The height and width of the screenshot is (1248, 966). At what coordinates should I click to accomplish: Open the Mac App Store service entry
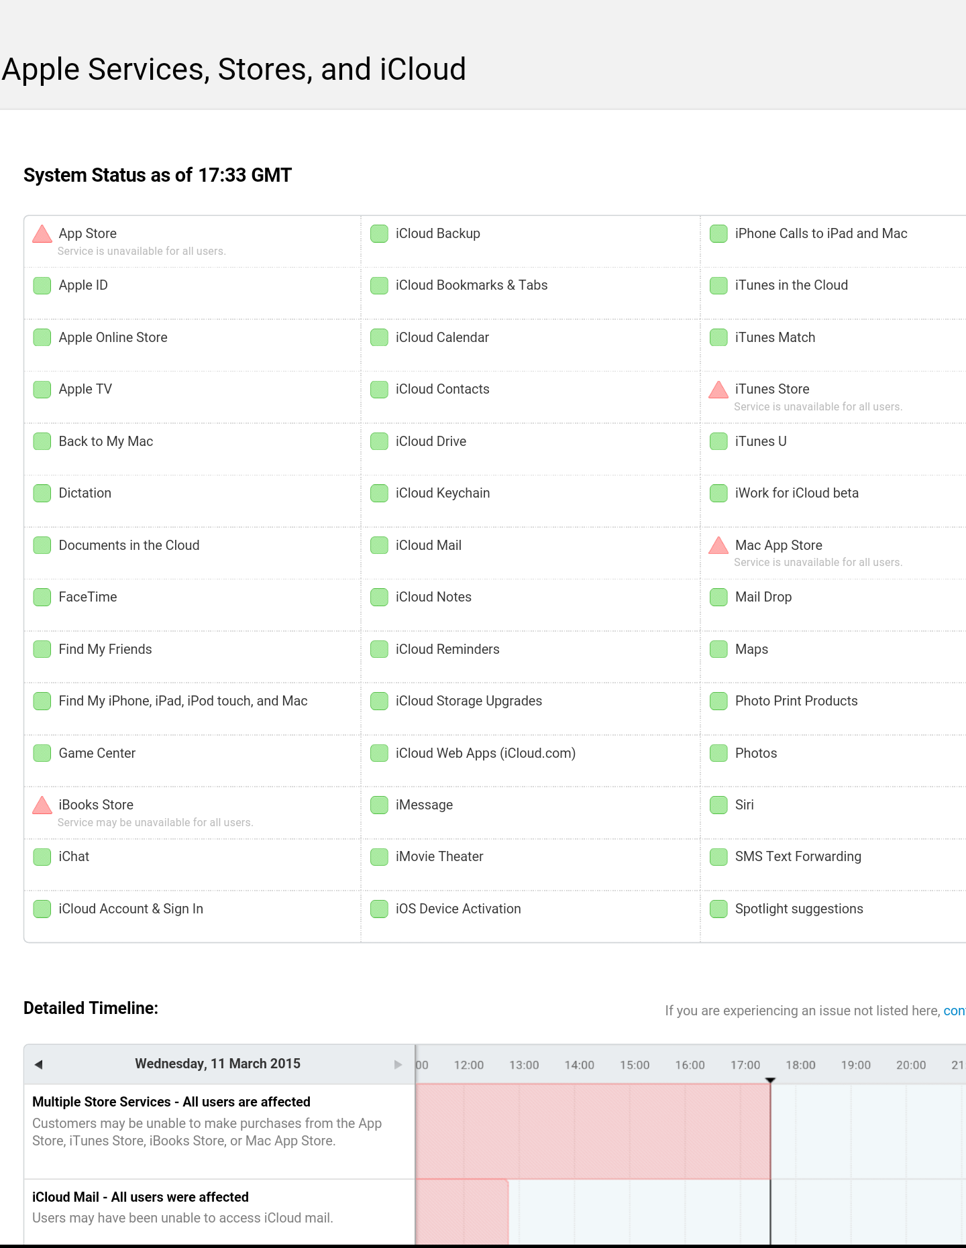(x=779, y=545)
